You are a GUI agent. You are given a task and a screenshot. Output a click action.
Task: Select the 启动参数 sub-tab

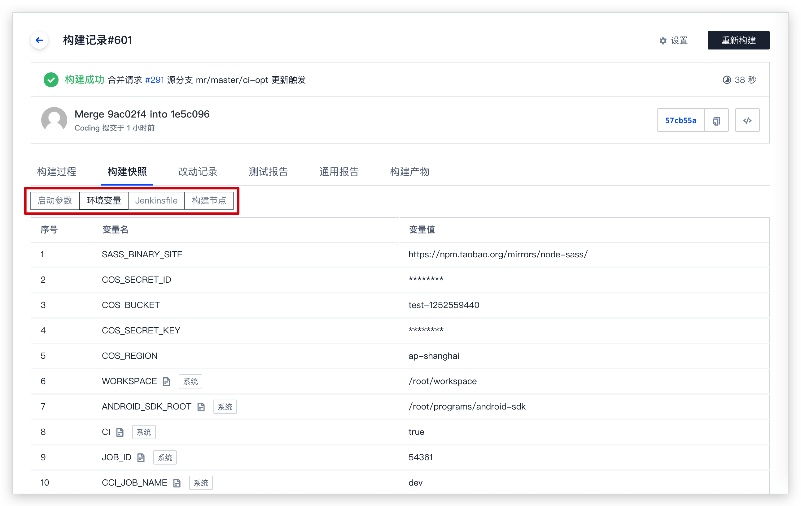(x=55, y=200)
